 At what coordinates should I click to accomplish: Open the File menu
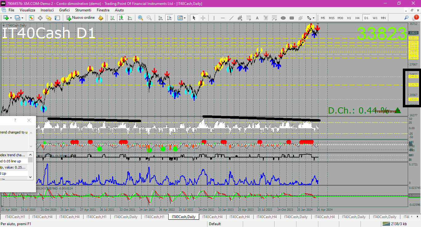click(x=11, y=10)
